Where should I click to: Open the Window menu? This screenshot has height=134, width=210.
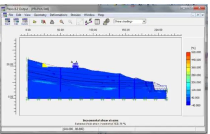[x=89, y=15]
